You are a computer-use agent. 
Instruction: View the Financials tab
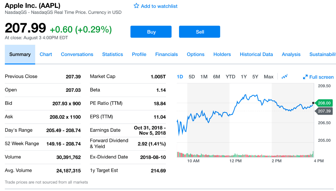(166, 54)
